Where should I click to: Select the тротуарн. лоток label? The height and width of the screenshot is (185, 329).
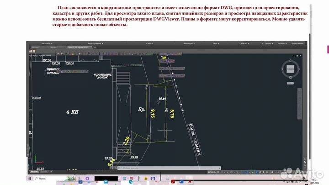102,76
